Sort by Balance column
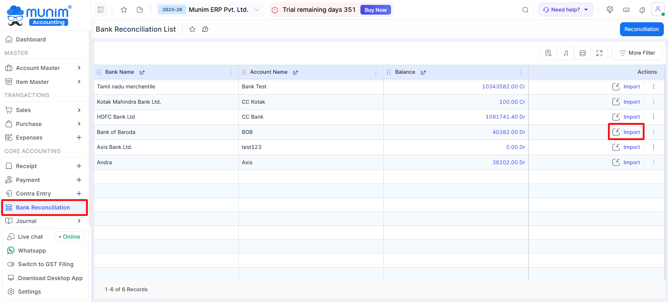The width and height of the screenshot is (668, 302). [423, 72]
